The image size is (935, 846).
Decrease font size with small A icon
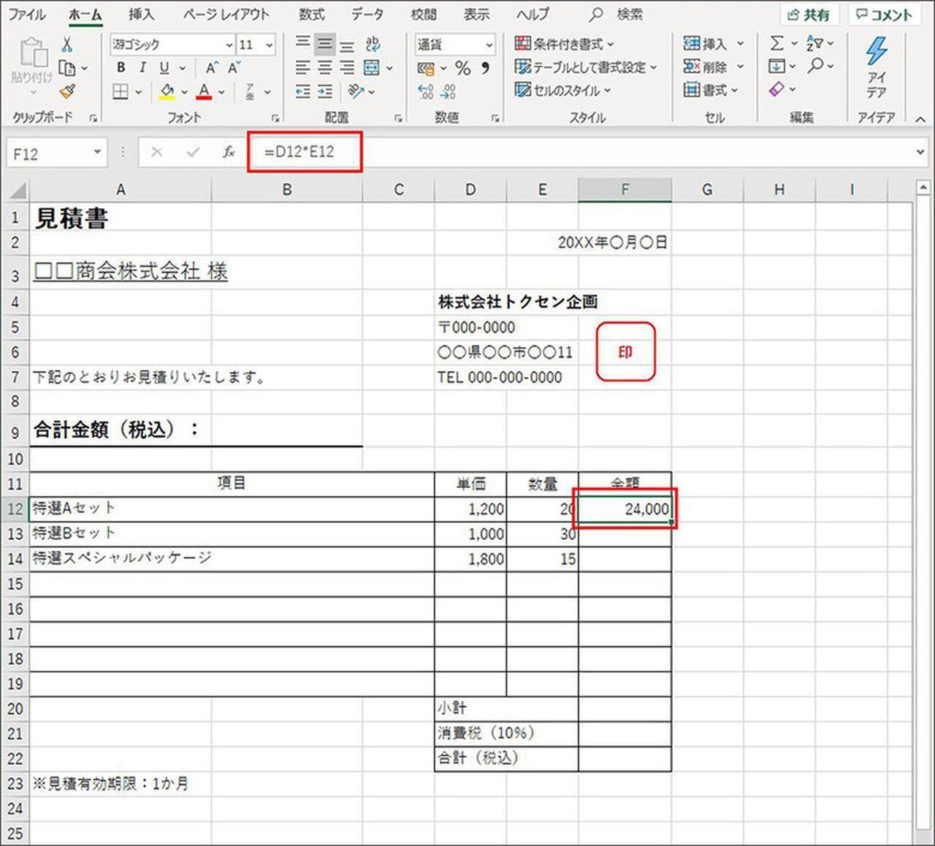234,68
